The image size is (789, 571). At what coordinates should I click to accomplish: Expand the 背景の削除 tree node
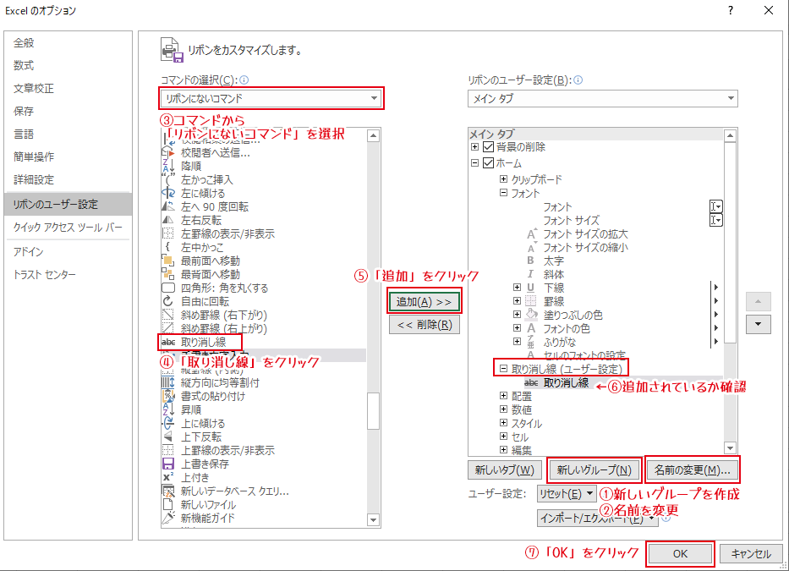tap(474, 147)
